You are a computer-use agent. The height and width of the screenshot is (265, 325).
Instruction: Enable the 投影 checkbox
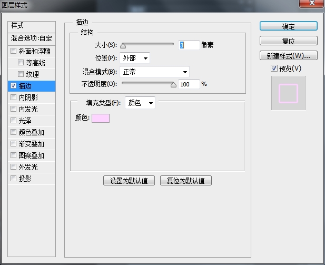[x=14, y=178]
